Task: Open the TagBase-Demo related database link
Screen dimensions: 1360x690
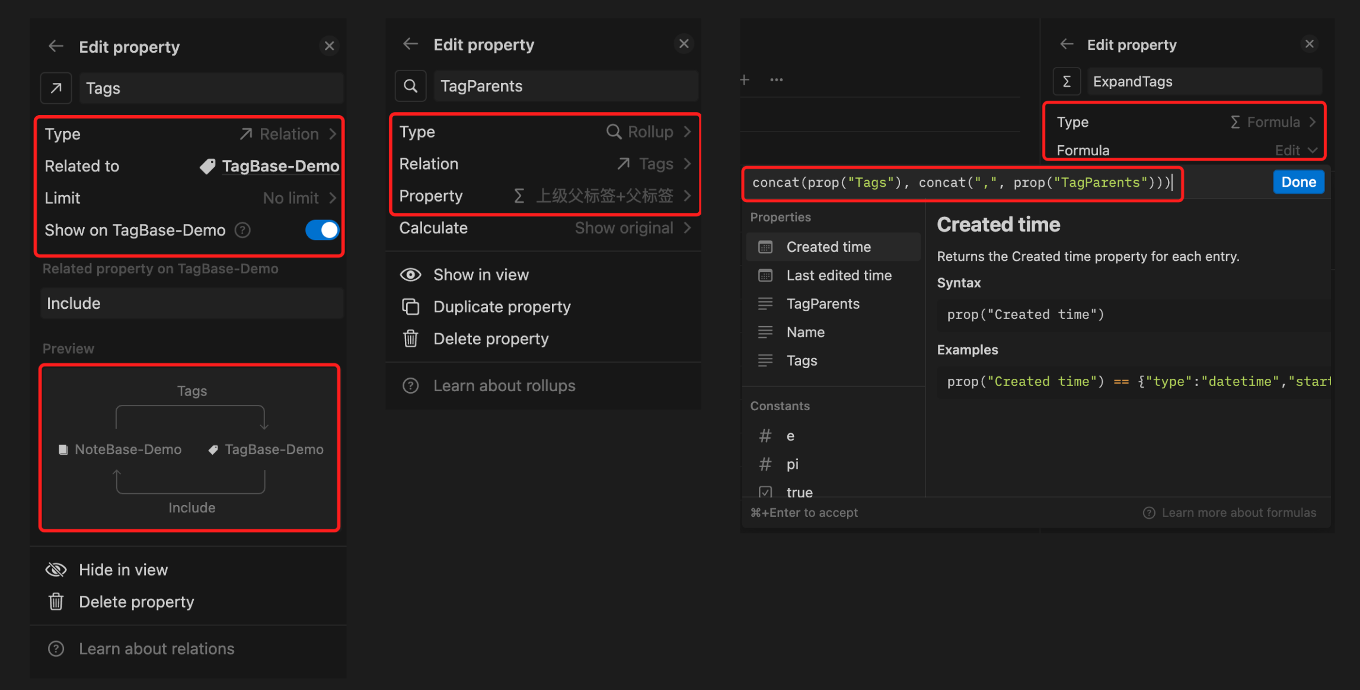Action: [x=280, y=166]
